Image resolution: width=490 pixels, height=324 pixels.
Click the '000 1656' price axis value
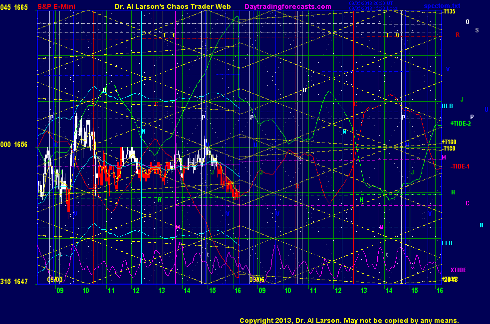pos(14,145)
